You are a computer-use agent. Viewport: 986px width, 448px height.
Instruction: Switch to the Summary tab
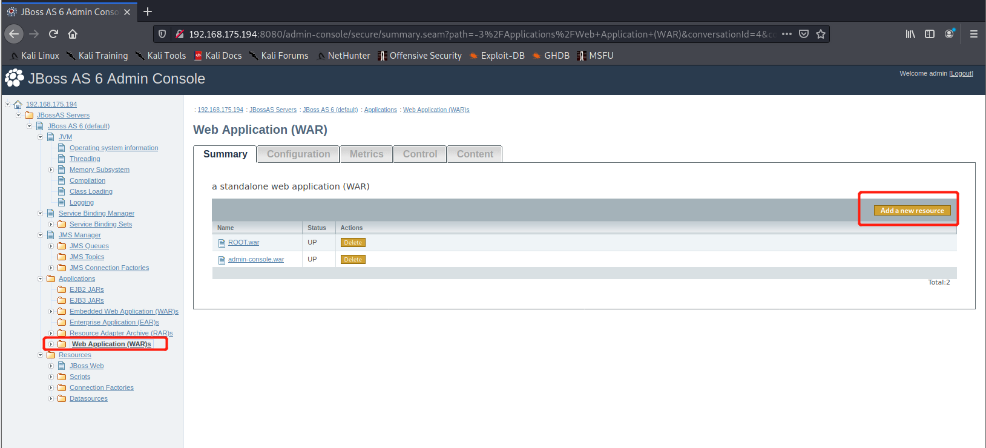pyautogui.click(x=225, y=154)
